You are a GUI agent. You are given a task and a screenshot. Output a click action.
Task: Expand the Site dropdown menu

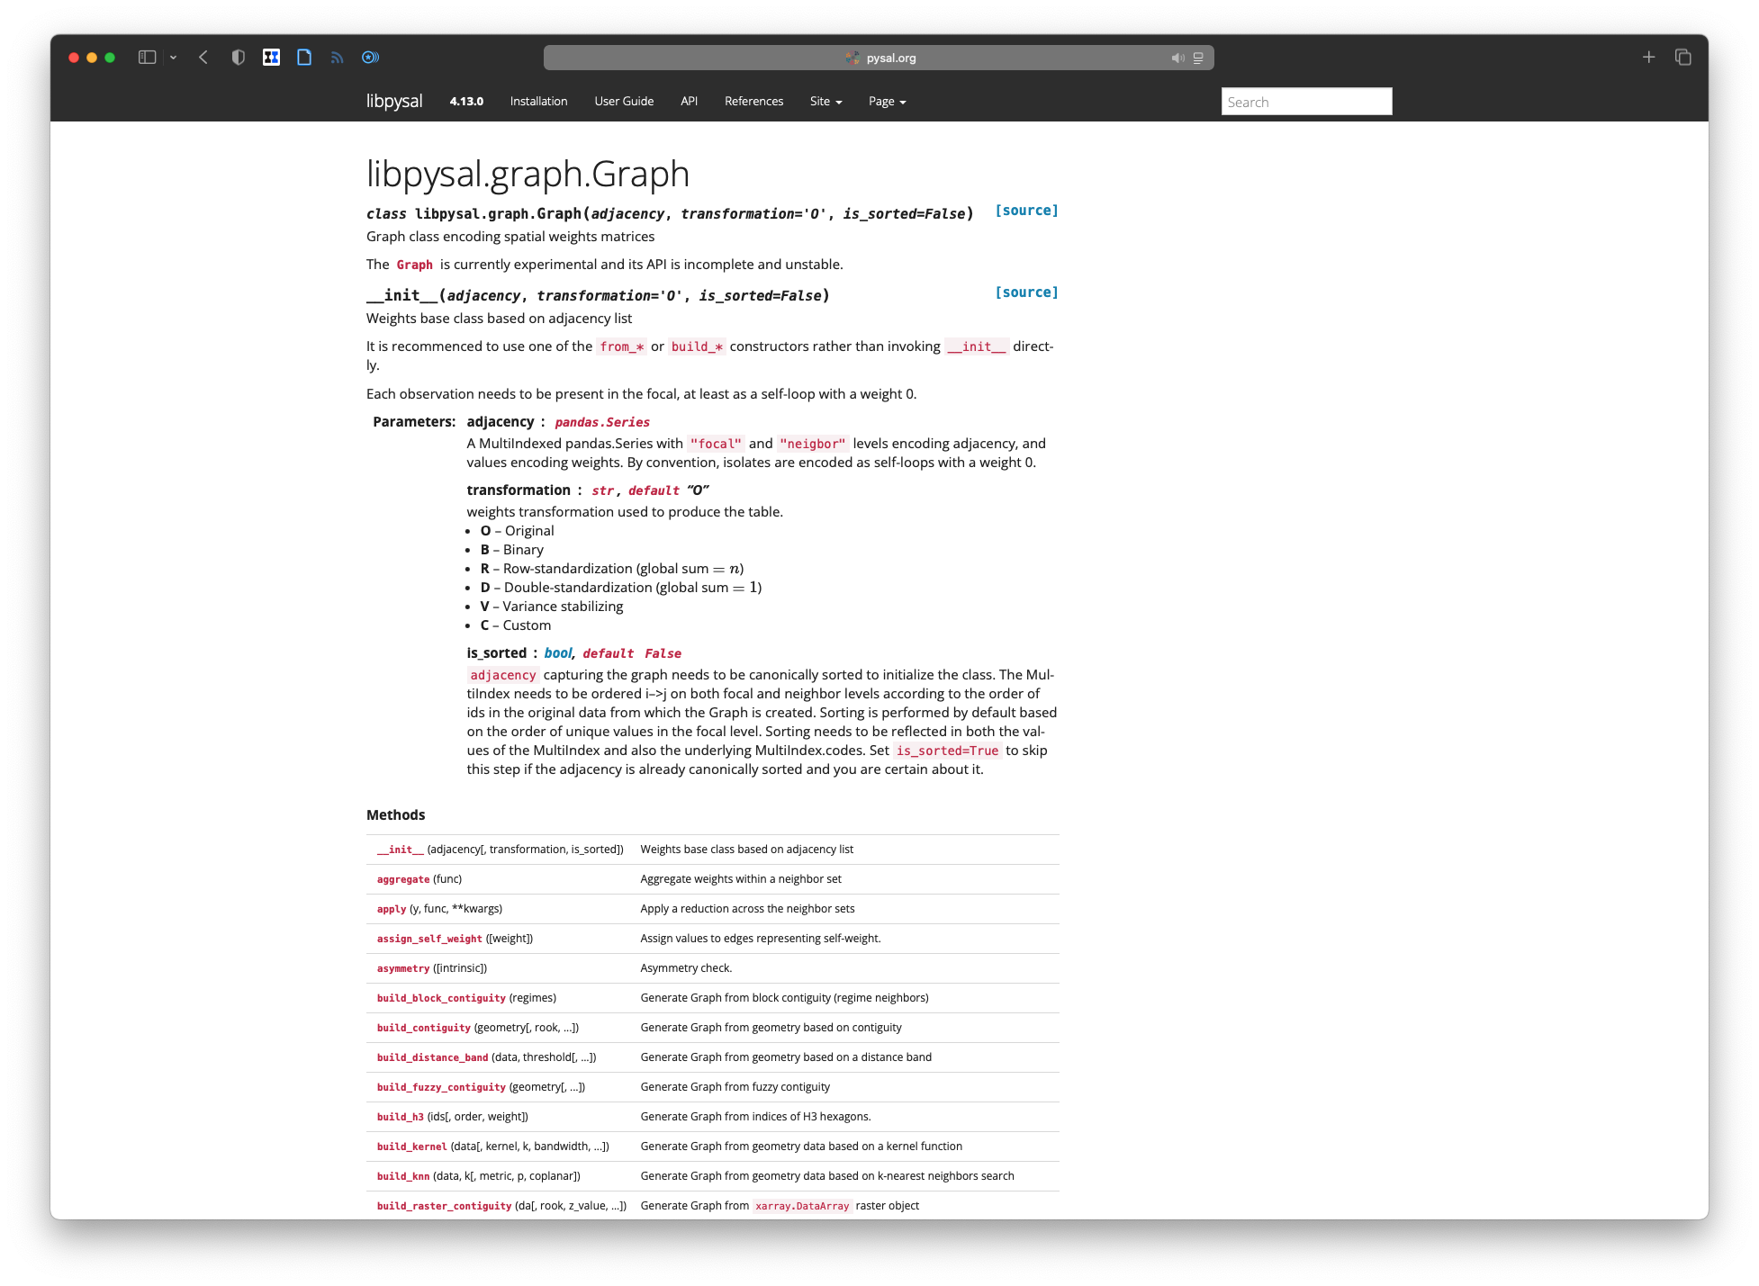[825, 102]
